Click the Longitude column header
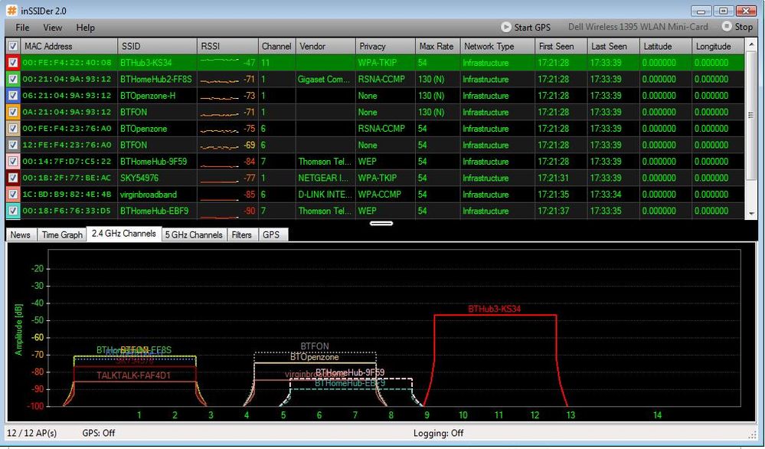Viewport: 765px width, 449px height. click(718, 47)
